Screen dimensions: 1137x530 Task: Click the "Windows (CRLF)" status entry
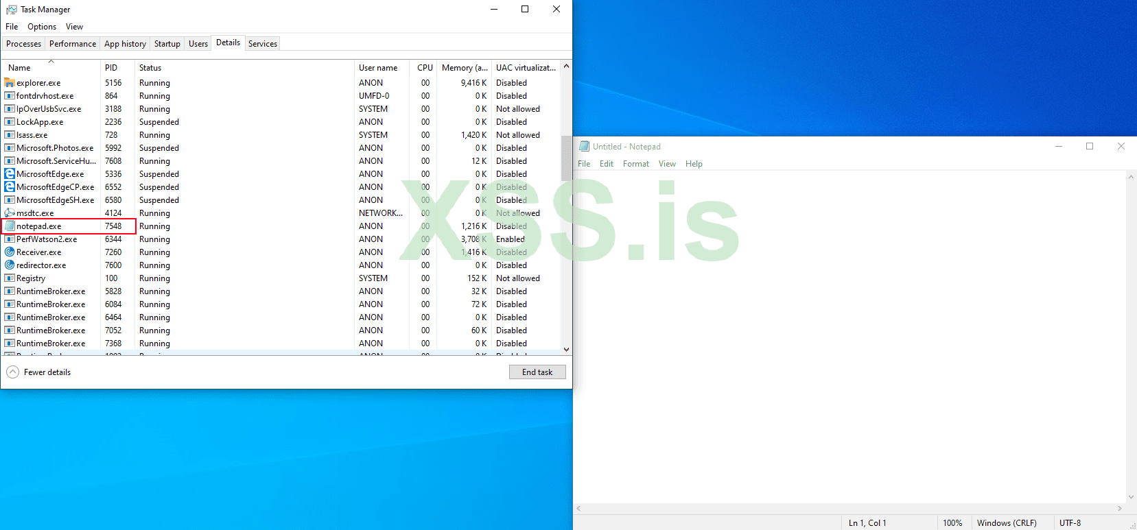pyautogui.click(x=1007, y=523)
